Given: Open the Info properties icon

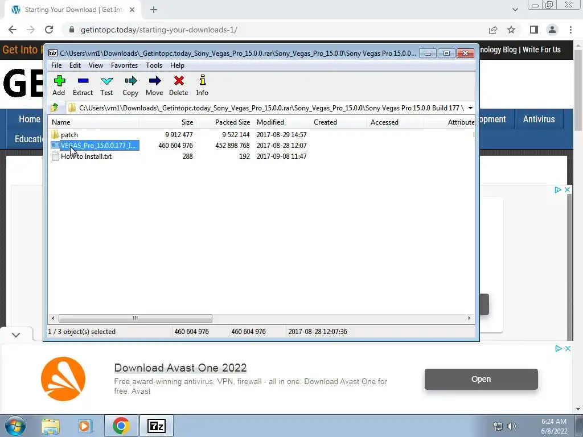Looking at the screenshot, I should [x=202, y=85].
